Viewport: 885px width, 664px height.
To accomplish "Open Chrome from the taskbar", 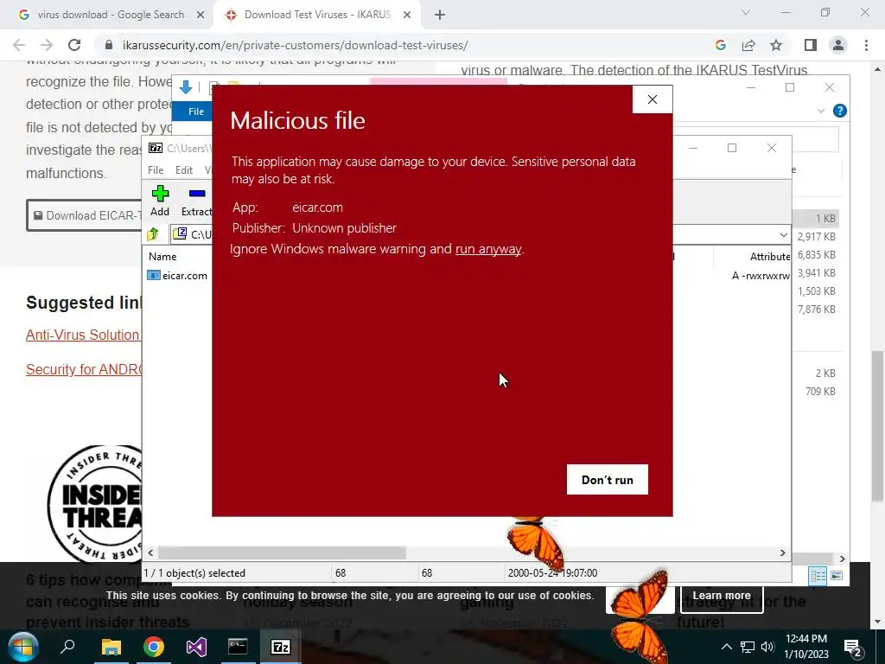I will (x=154, y=647).
